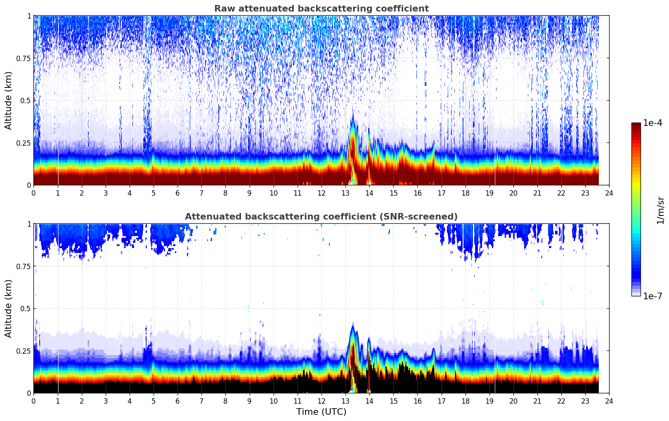Viewport: 669px width, 421px height.
Task: Pick the hour 2 time tick under the SNR-screened plot
Action: click(x=82, y=401)
